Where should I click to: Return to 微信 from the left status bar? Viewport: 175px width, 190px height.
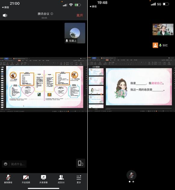point(5,7)
